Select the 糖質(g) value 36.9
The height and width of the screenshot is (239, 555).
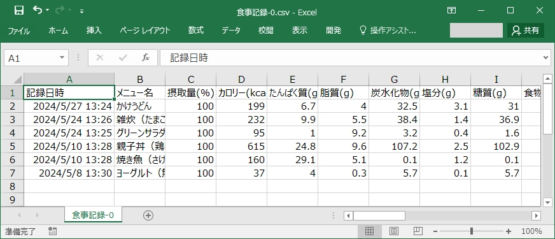pos(496,119)
